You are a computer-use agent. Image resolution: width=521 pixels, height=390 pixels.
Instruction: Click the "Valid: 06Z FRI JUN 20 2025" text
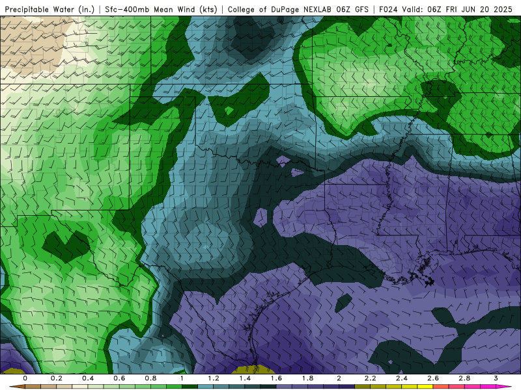[457, 10]
